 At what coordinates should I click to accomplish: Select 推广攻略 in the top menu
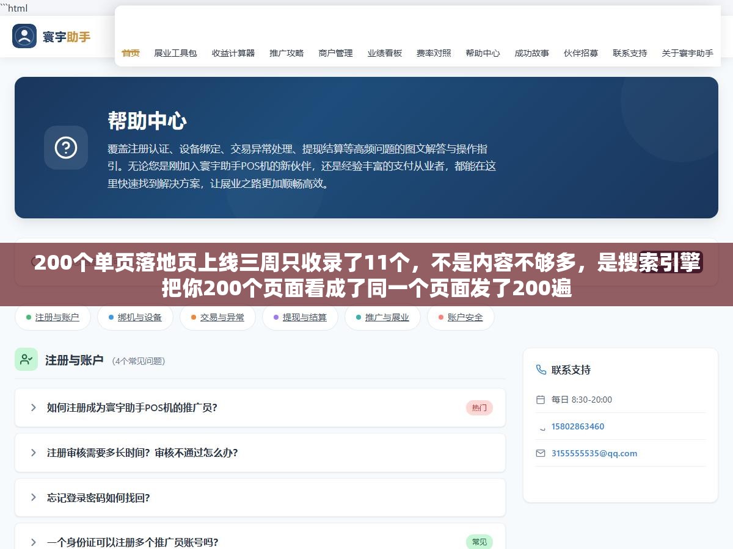286,53
